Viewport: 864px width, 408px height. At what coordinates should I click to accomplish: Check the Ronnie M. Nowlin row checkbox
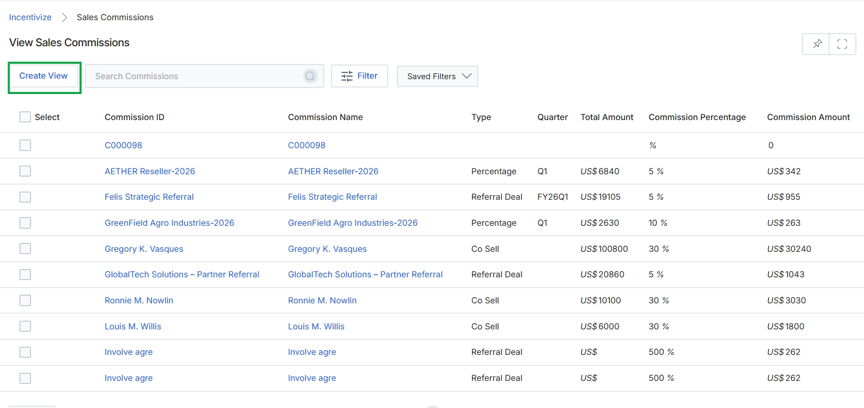(25, 301)
